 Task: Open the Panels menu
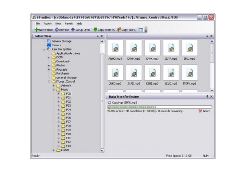coord(69,24)
